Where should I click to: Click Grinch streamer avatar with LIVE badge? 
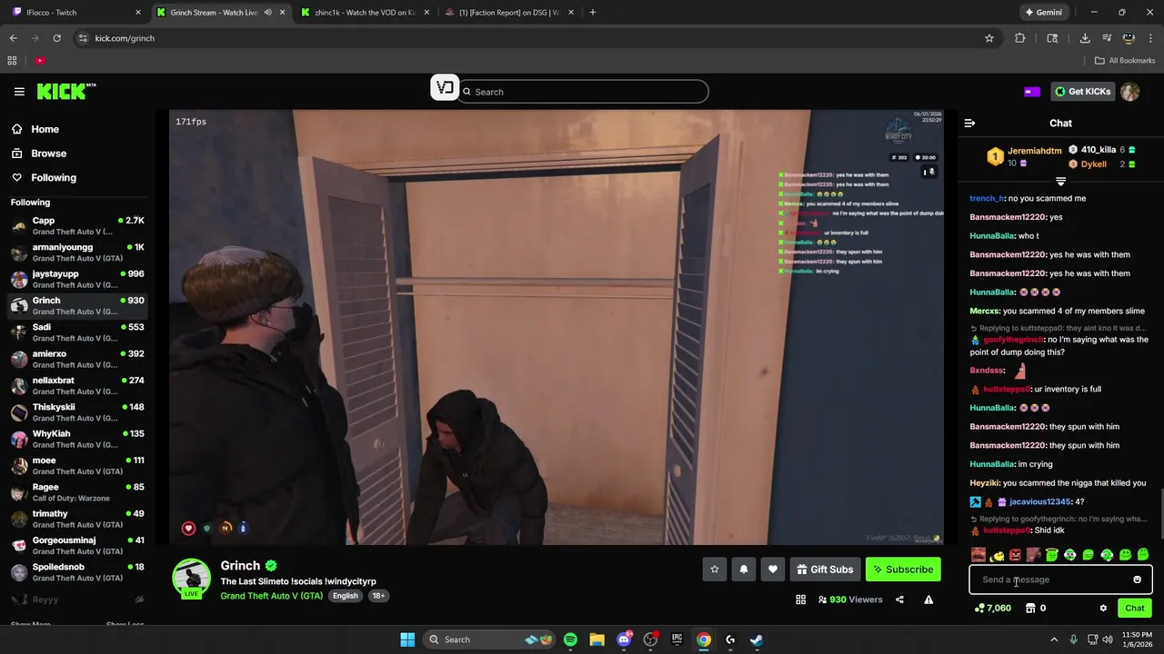[192, 578]
